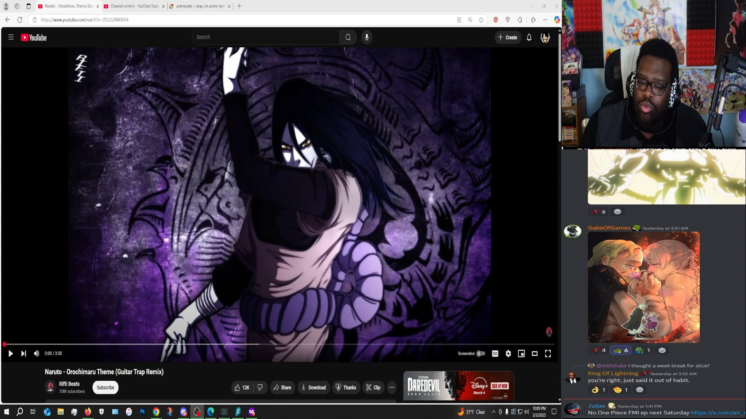
Task: Mute the video volume
Action: tap(37, 353)
